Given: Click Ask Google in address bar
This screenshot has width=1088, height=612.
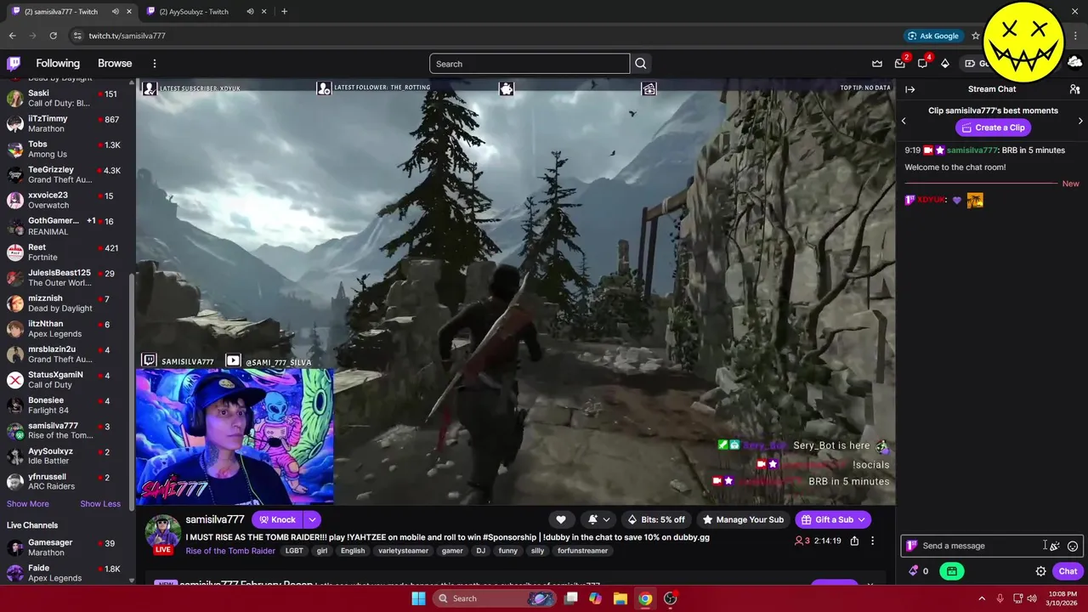Looking at the screenshot, I should 932,36.
